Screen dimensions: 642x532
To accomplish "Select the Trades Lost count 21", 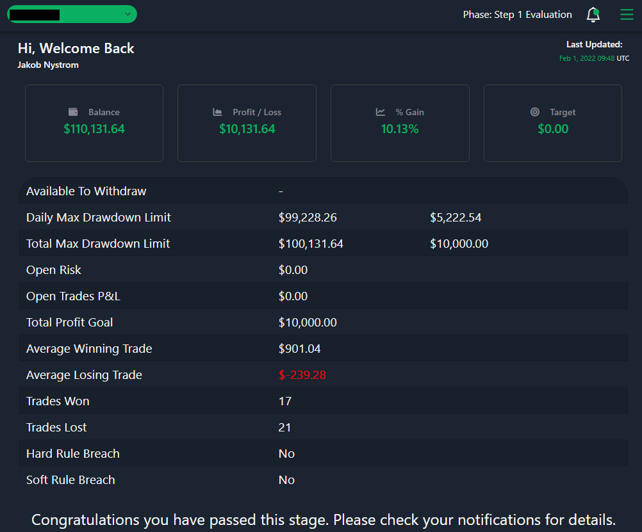I will point(284,427).
